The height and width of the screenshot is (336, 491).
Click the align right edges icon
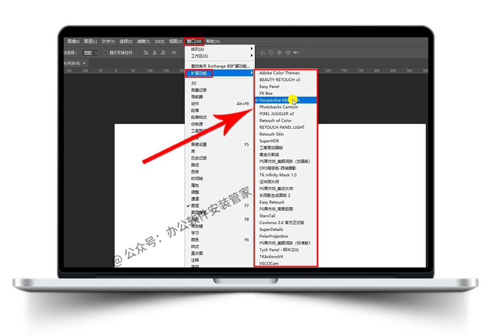pos(163,53)
